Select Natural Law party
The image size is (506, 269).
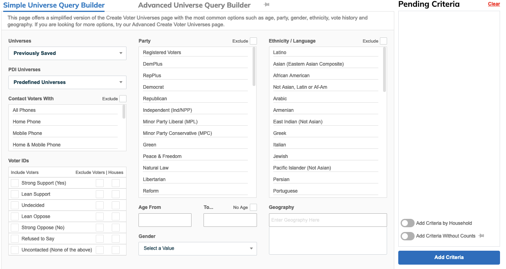pos(195,168)
